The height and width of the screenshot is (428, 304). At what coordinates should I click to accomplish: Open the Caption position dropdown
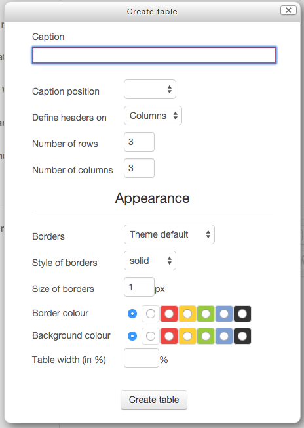click(x=150, y=89)
